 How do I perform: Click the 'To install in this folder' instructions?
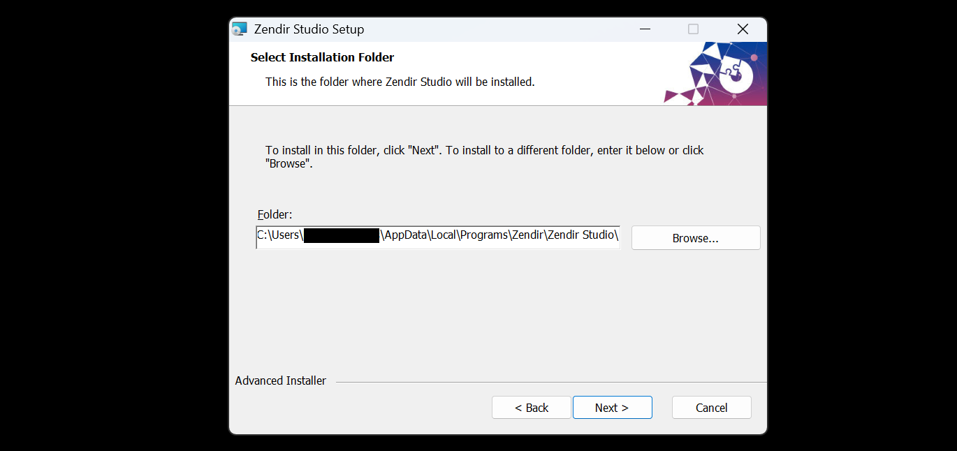[485, 157]
